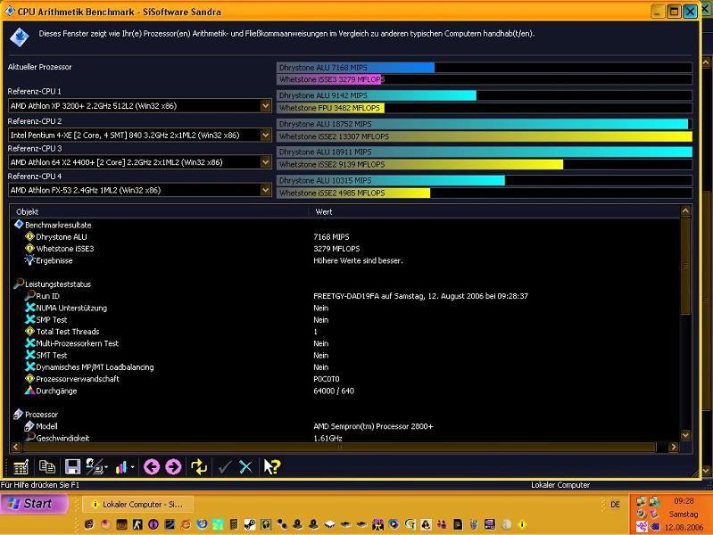Screen dimensions: 713x535
Task: Click the pink forward arrow button
Action: tap(173, 467)
